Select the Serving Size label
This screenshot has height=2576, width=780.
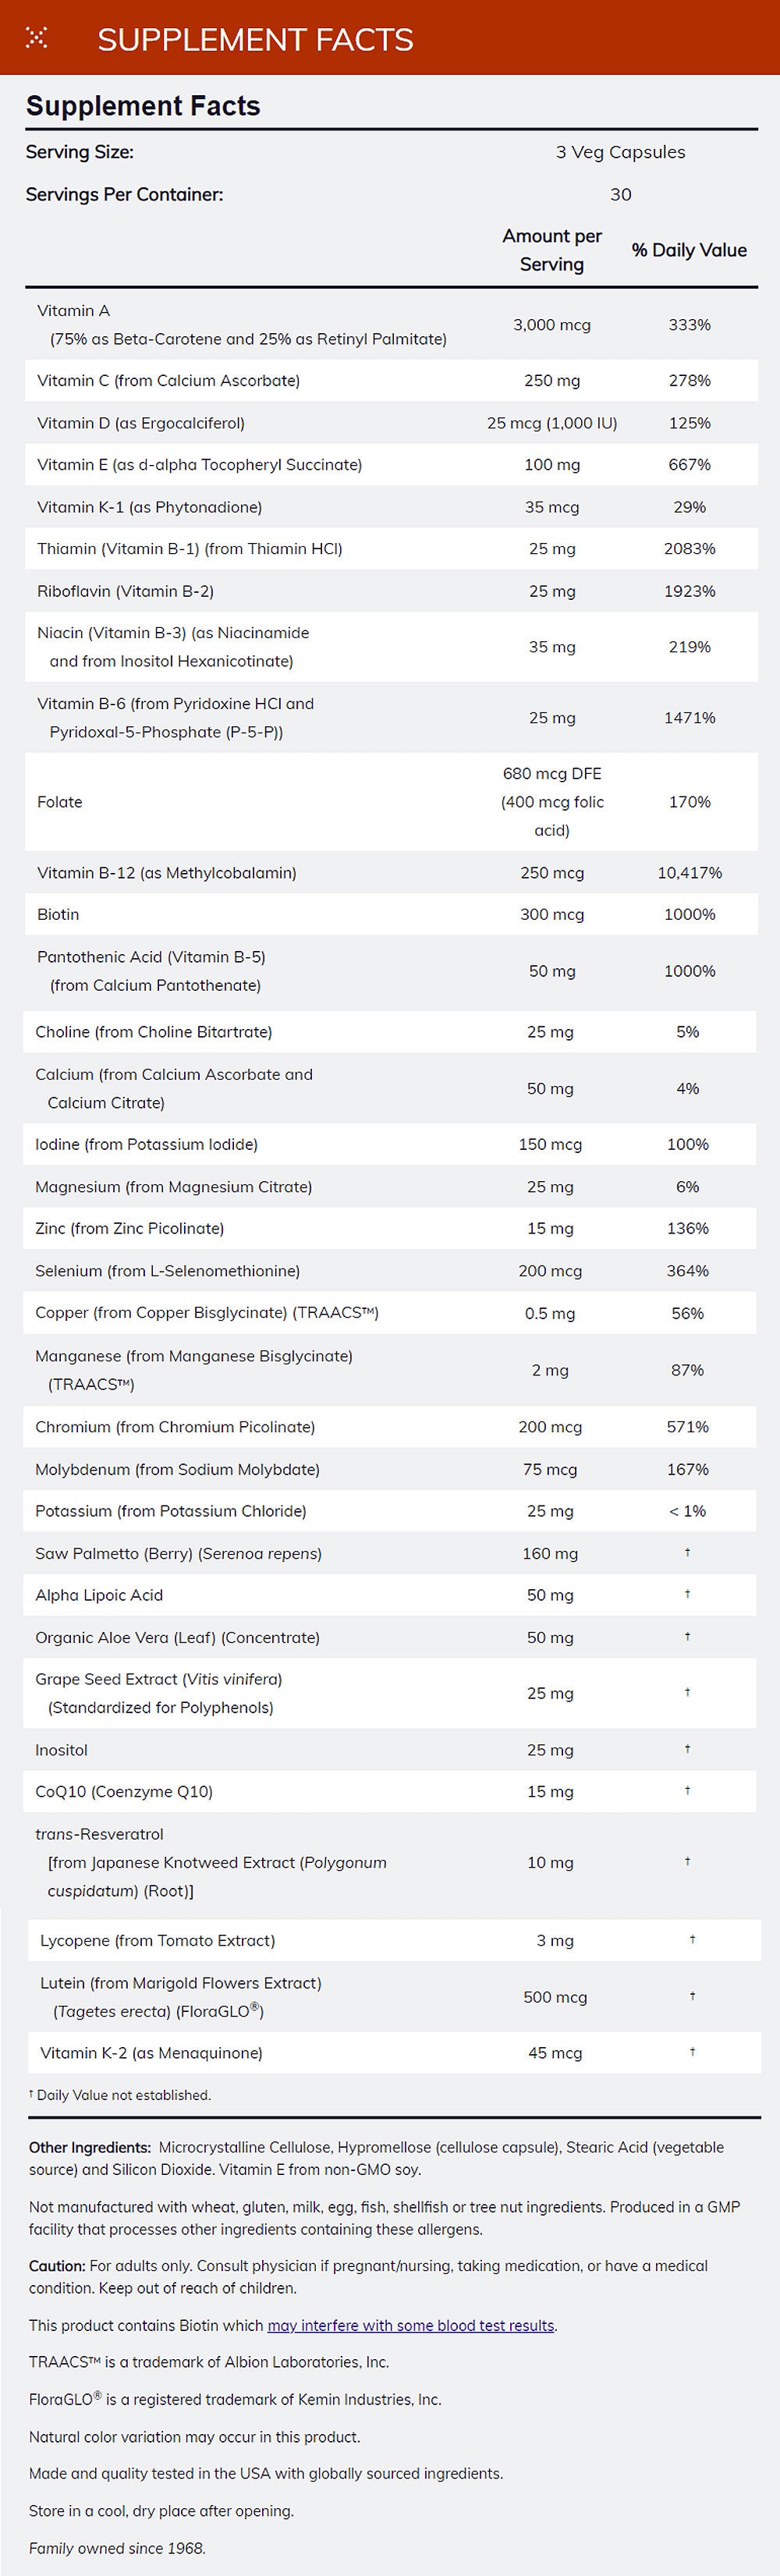[79, 152]
